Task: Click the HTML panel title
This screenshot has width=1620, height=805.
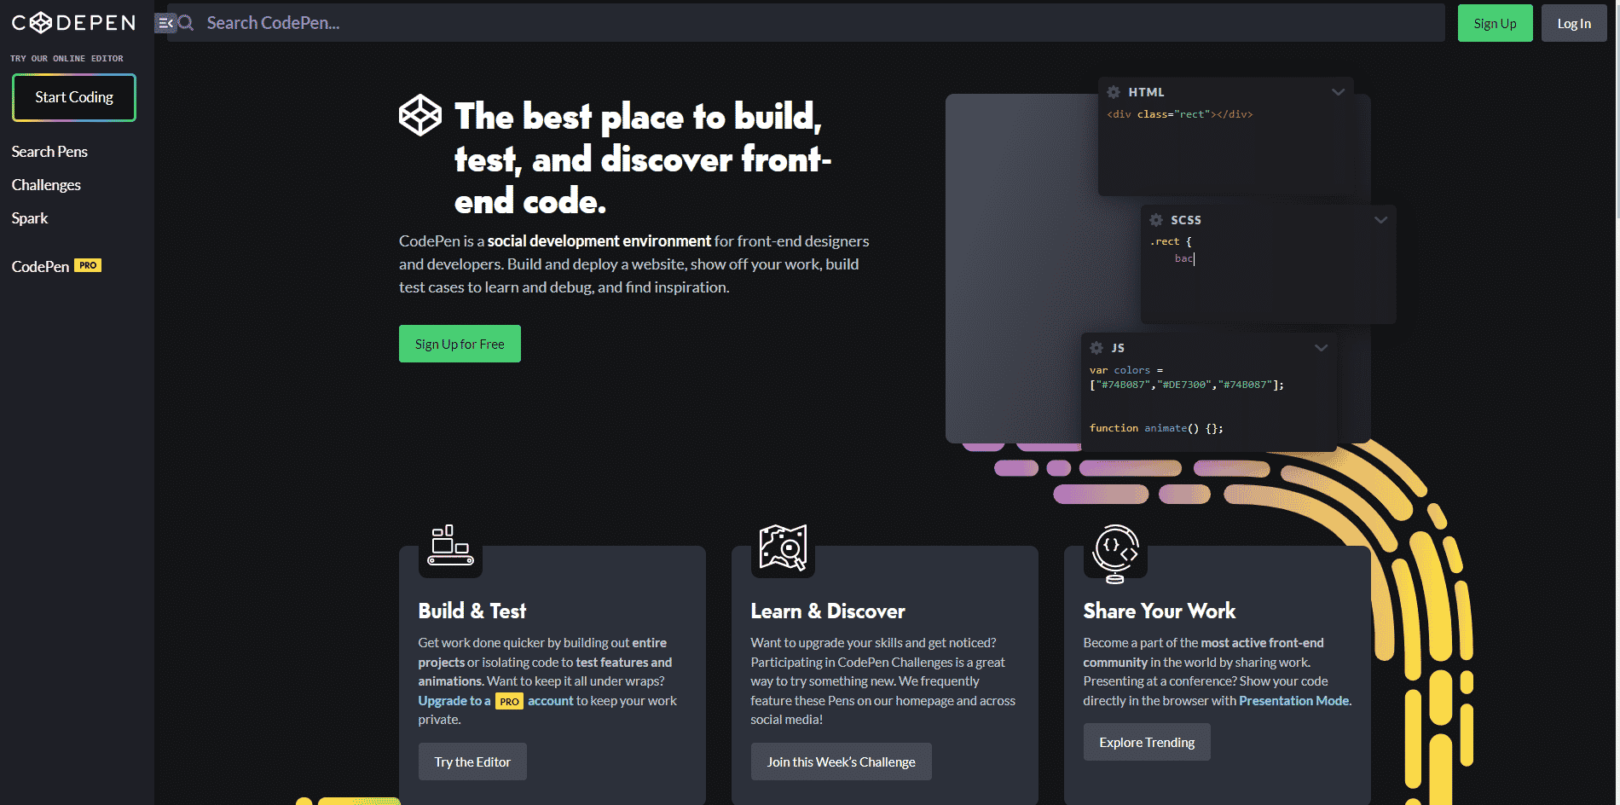Action: 1146,92
